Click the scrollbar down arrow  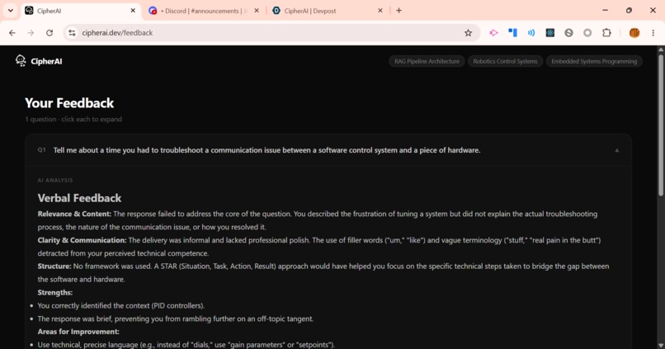(x=660, y=345)
